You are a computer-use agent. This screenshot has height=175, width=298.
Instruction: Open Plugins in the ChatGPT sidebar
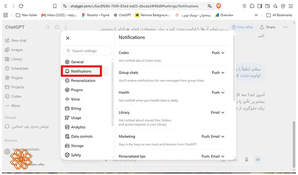tap(14, 78)
